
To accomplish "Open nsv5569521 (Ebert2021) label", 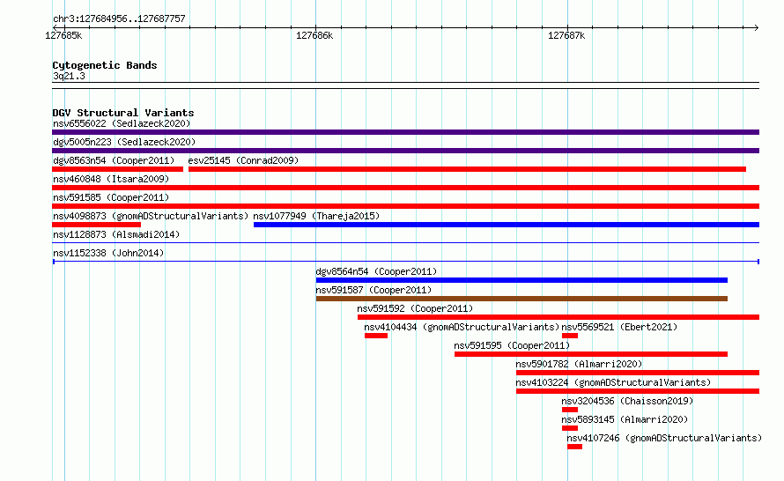I will point(619,327).
